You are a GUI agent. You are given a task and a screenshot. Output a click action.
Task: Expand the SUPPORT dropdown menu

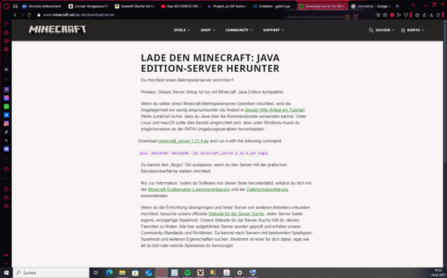click(x=274, y=30)
